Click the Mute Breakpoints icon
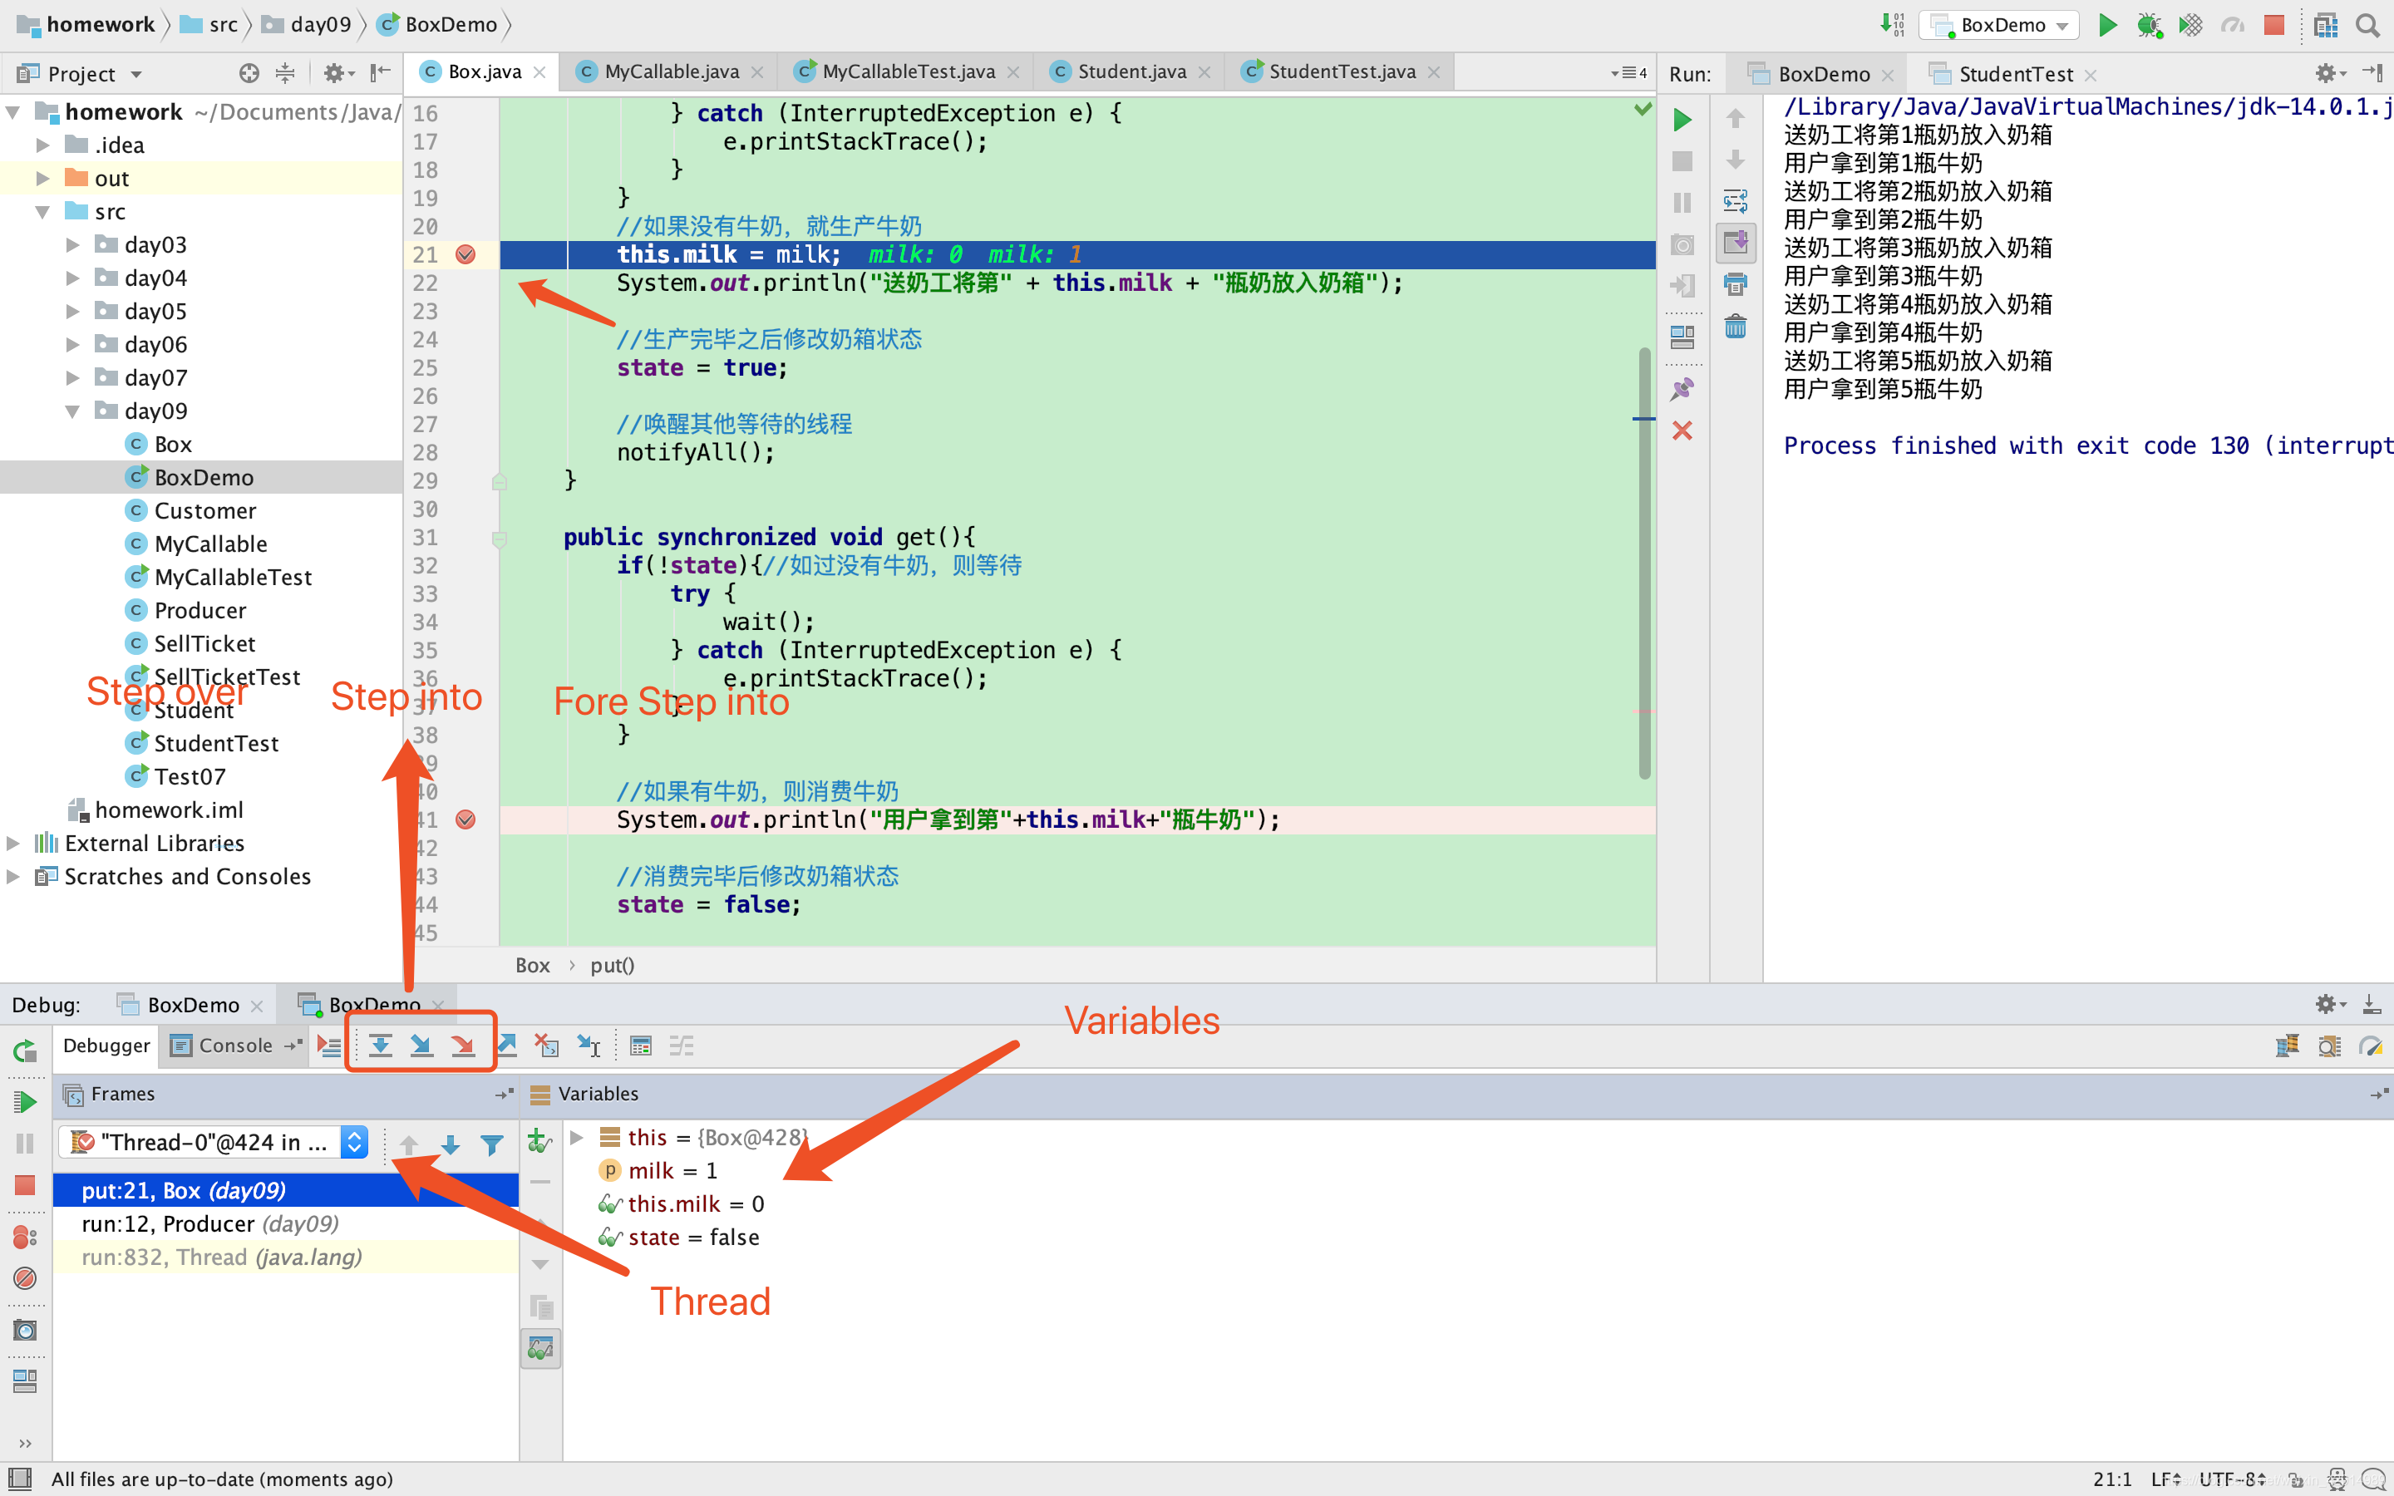This screenshot has height=1496, width=2394. point(25,1277)
